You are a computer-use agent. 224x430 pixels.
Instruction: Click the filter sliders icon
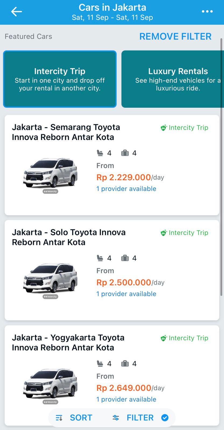click(116, 418)
